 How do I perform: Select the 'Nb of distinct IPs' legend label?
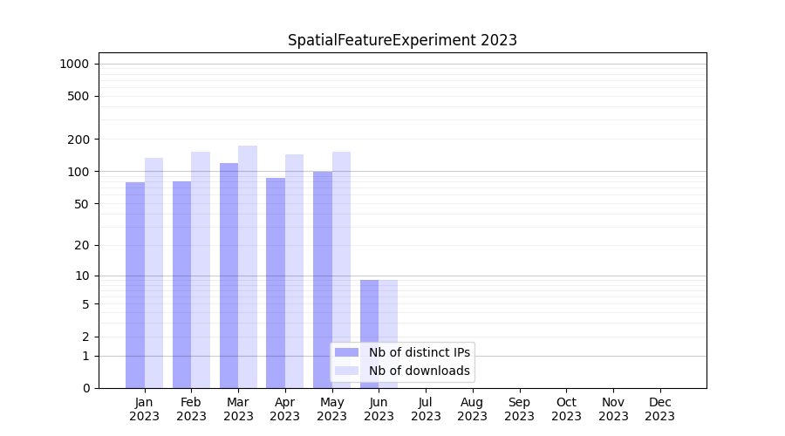click(x=420, y=352)
